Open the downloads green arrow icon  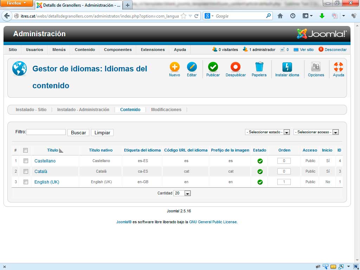(322, 16)
